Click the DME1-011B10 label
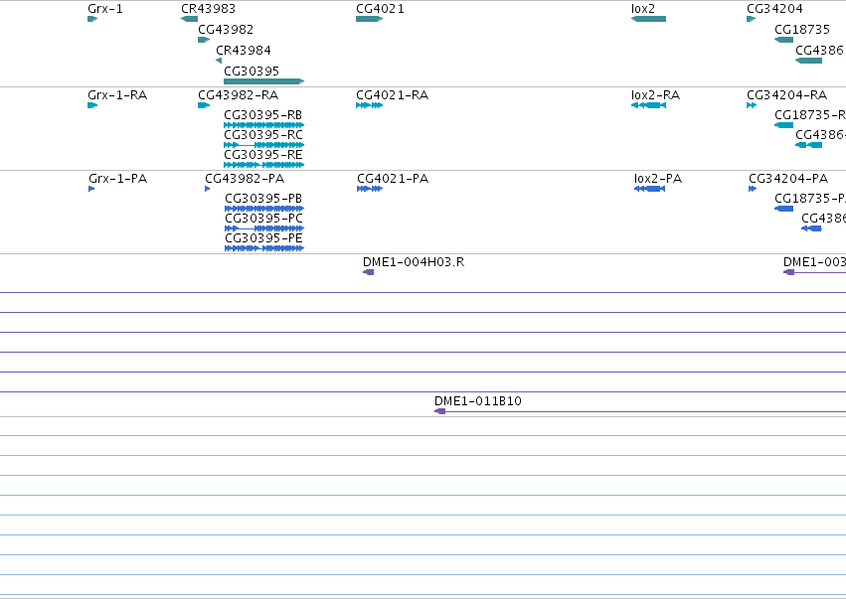 pos(478,401)
